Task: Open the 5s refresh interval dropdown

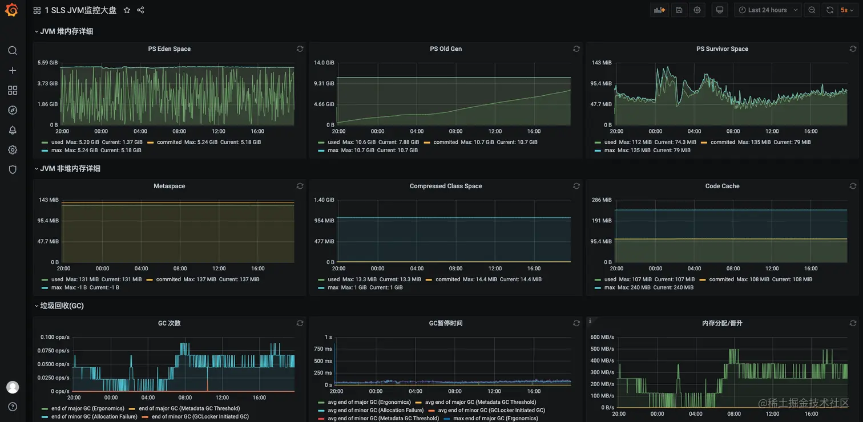Action: [x=847, y=10]
